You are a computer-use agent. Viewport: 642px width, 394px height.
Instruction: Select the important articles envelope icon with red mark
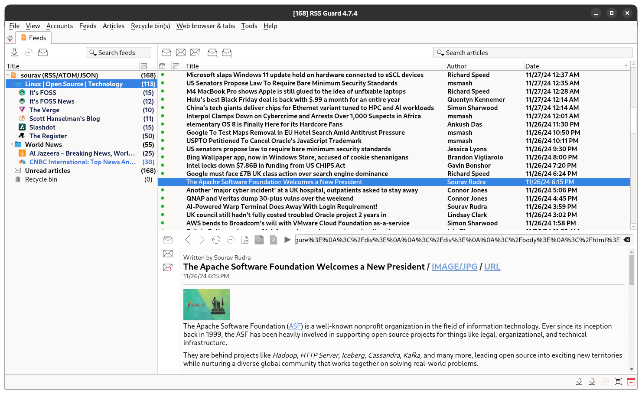(195, 52)
